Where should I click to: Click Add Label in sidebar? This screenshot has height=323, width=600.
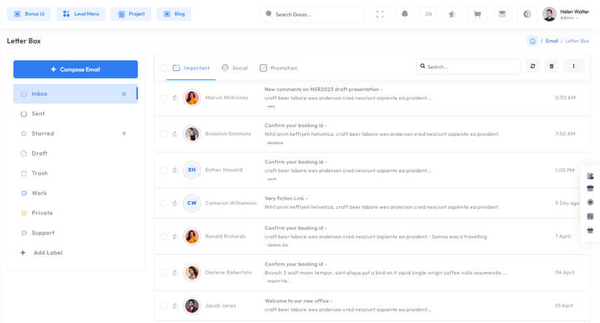[47, 253]
